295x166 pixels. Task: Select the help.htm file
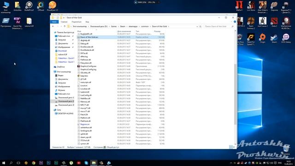click(84, 76)
